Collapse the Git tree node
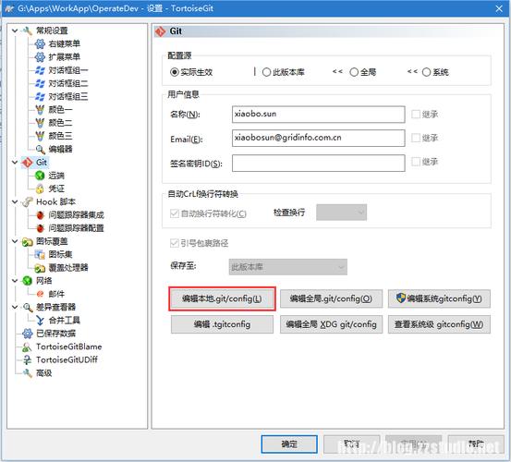 [15, 163]
